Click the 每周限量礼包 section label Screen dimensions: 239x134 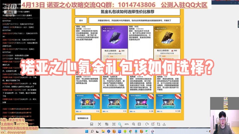point(83,118)
